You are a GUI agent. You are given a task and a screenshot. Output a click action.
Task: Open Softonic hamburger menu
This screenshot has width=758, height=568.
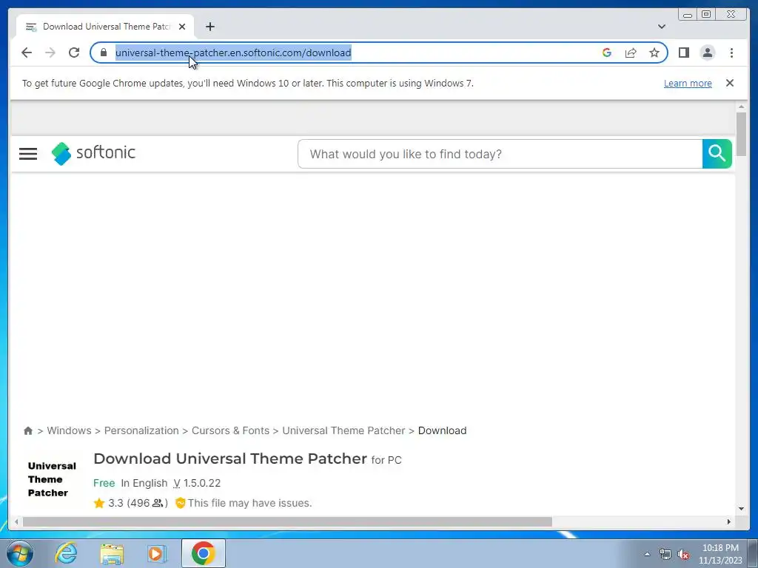(x=28, y=154)
